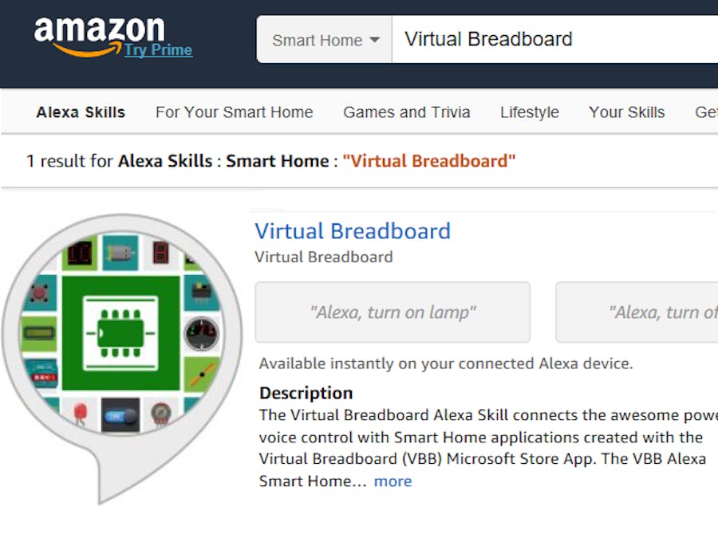Select the Lifestyle navigation item

click(529, 112)
